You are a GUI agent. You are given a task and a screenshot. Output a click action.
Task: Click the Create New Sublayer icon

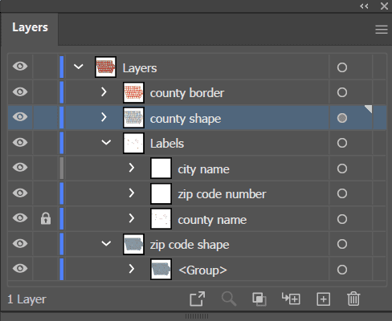click(291, 299)
